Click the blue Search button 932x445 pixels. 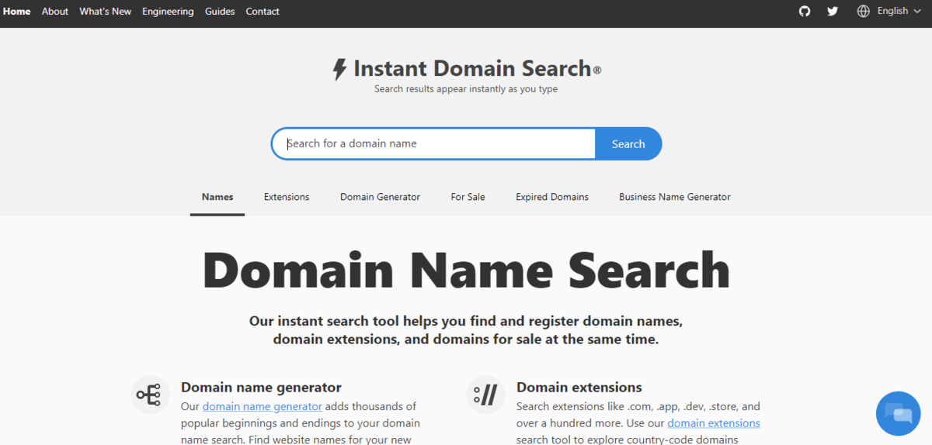(x=628, y=144)
